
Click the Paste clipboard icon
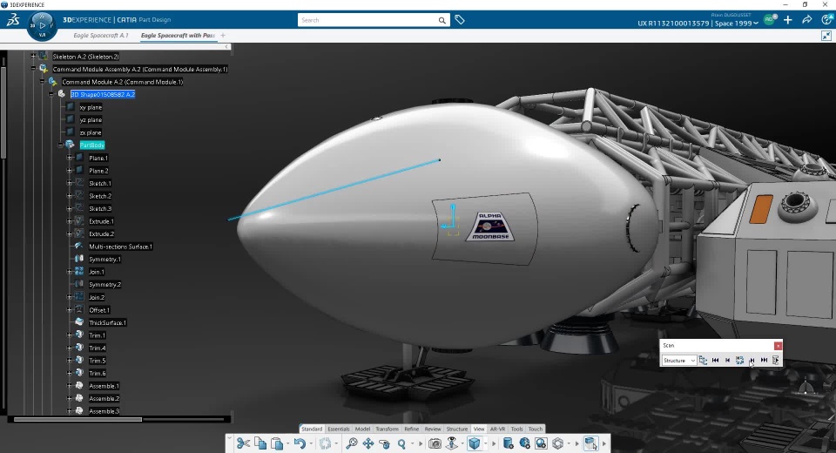277,443
